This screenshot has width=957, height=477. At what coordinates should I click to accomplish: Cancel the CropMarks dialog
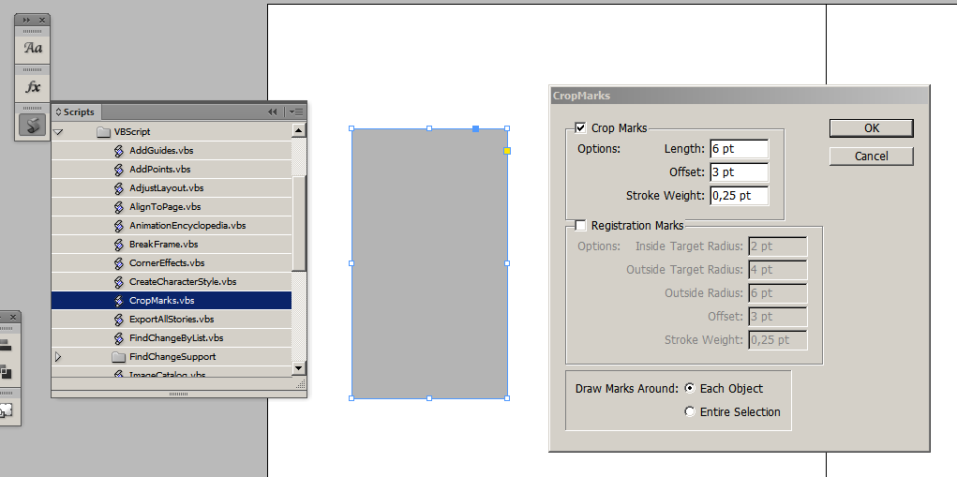tap(872, 157)
